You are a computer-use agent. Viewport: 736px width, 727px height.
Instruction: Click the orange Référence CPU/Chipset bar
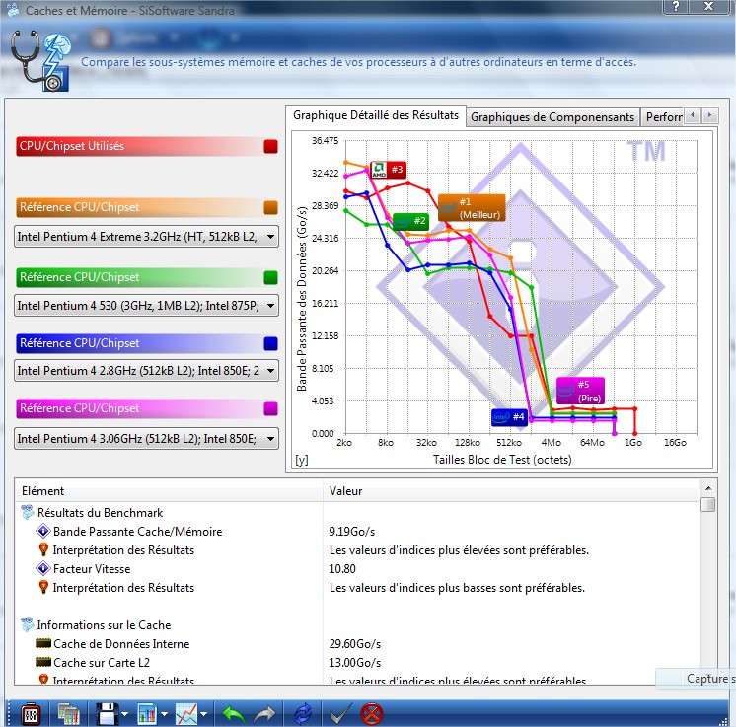click(x=147, y=207)
